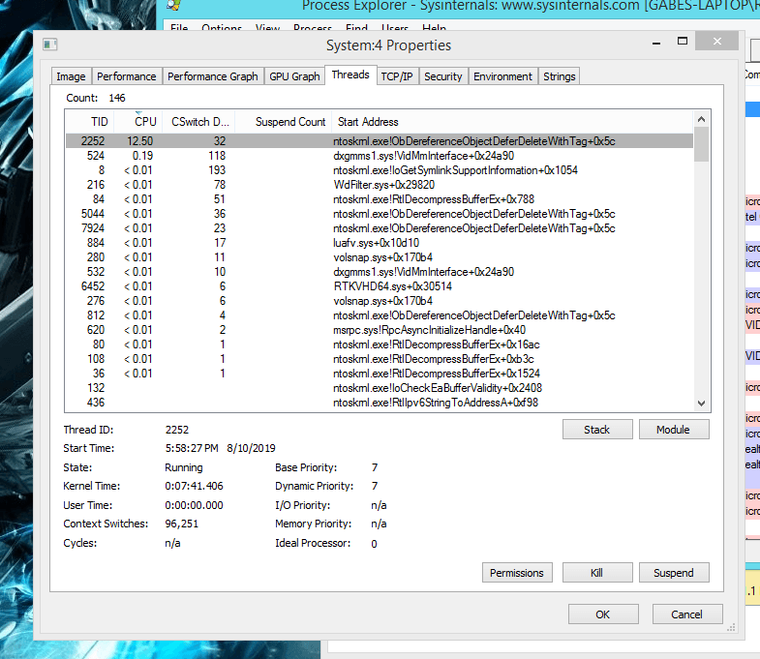This screenshot has height=659, width=760.
Task: Sort threads by CPU column header
Action: (x=138, y=122)
